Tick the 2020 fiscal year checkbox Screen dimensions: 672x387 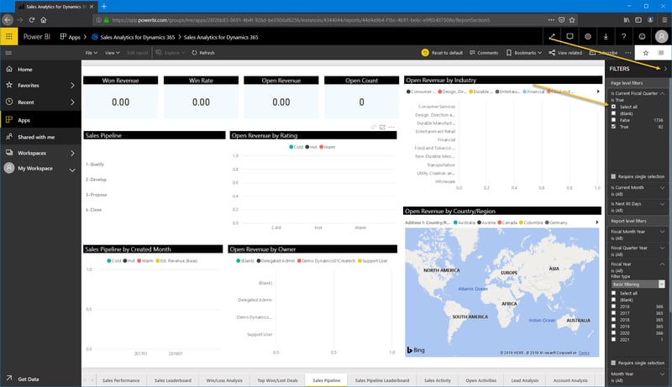click(613, 333)
